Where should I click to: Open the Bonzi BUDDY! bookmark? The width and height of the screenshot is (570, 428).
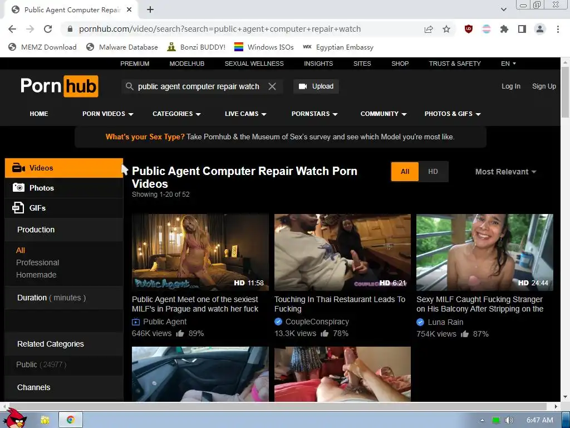196,47
